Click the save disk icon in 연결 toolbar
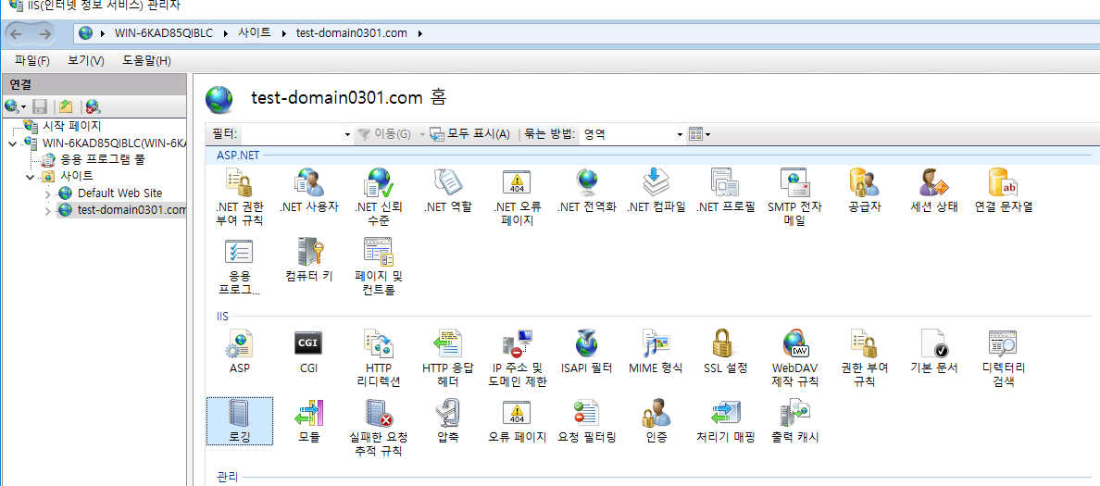This screenshot has height=486, width=1100. pos(41,106)
